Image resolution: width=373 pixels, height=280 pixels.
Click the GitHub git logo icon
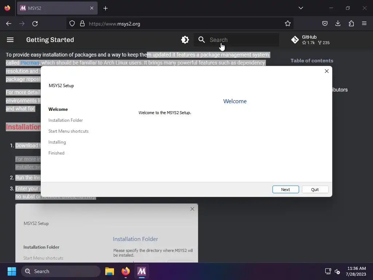pos(295,40)
